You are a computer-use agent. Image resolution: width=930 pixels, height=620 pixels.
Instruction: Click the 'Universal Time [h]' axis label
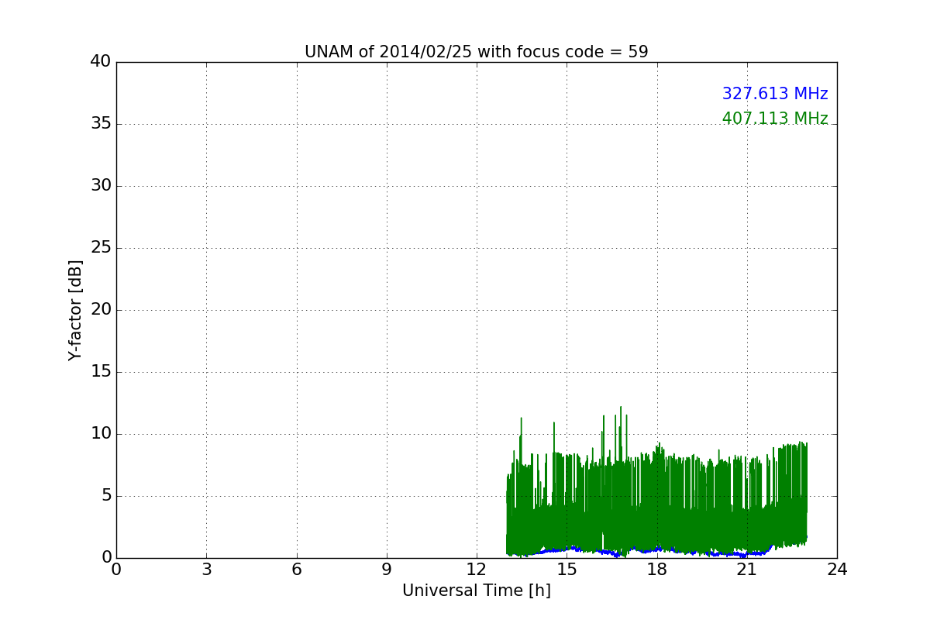click(477, 591)
